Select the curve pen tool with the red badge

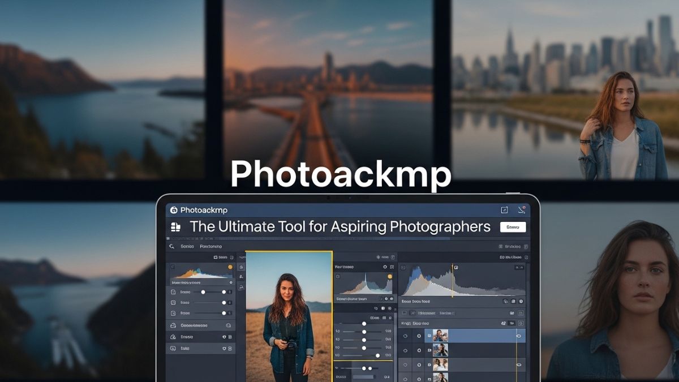click(522, 210)
